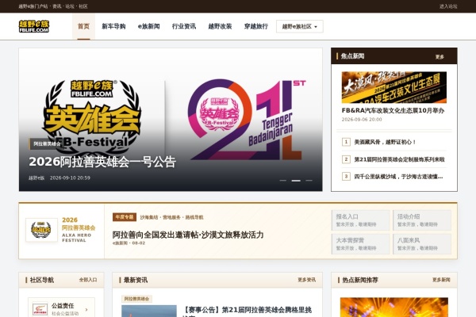
Task: Click 更多 in 焦点新闻 header
Action: pos(440,57)
